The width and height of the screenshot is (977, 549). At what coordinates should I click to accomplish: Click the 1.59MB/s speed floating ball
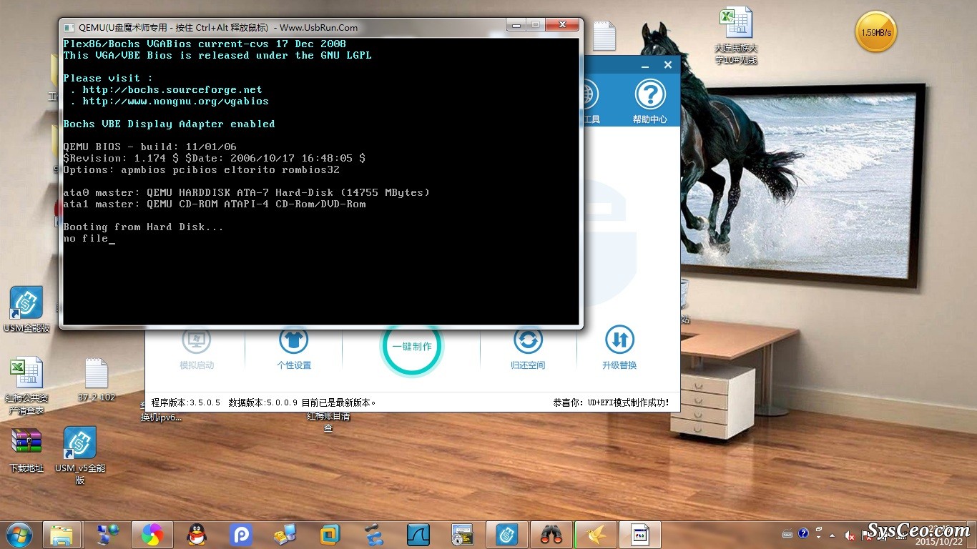[876, 32]
